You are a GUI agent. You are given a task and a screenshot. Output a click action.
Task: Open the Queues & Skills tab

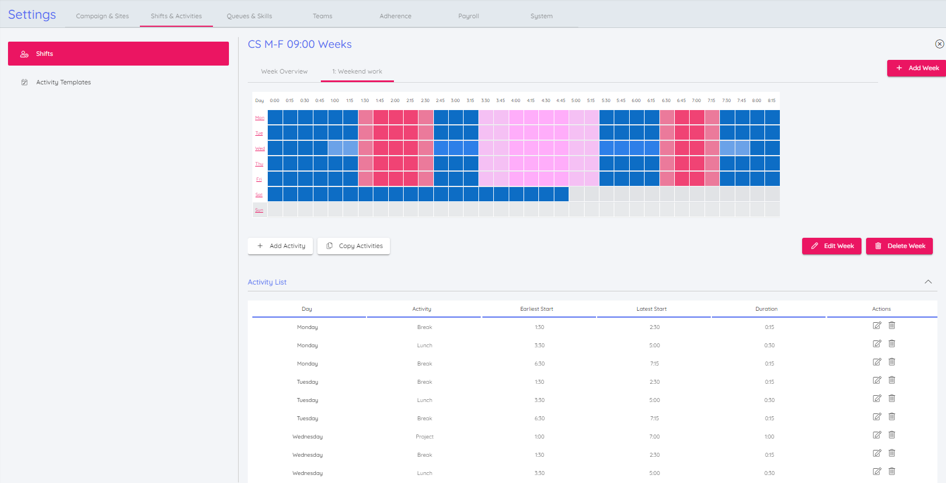tap(249, 17)
